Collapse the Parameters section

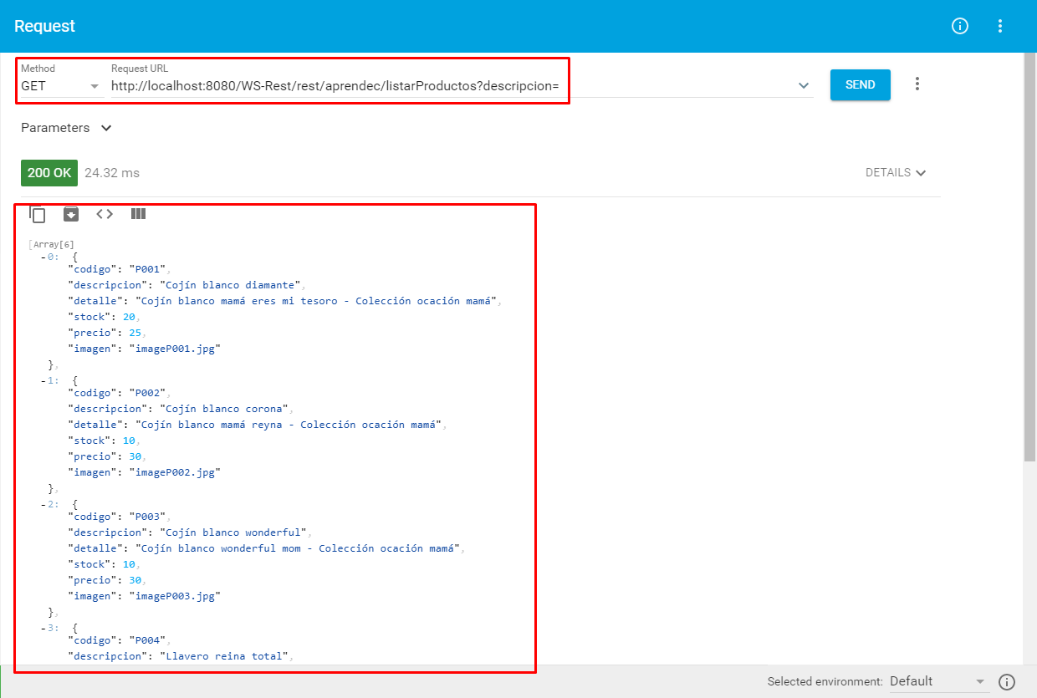105,128
